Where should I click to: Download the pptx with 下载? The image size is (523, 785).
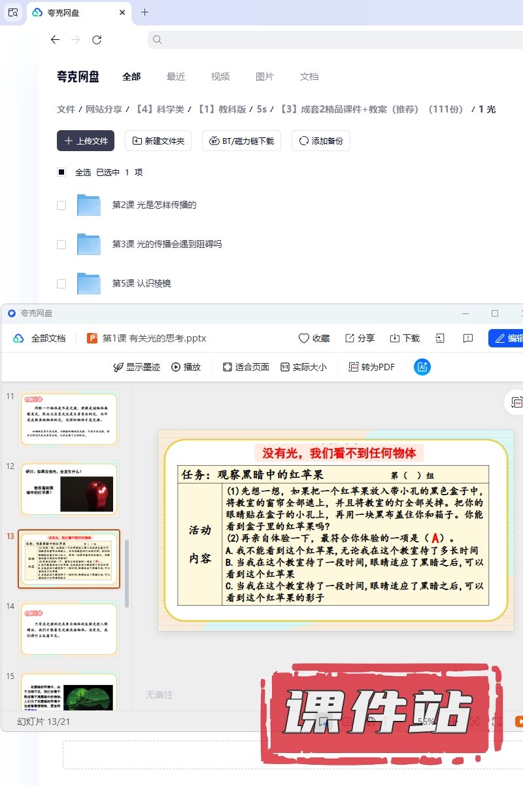405,338
